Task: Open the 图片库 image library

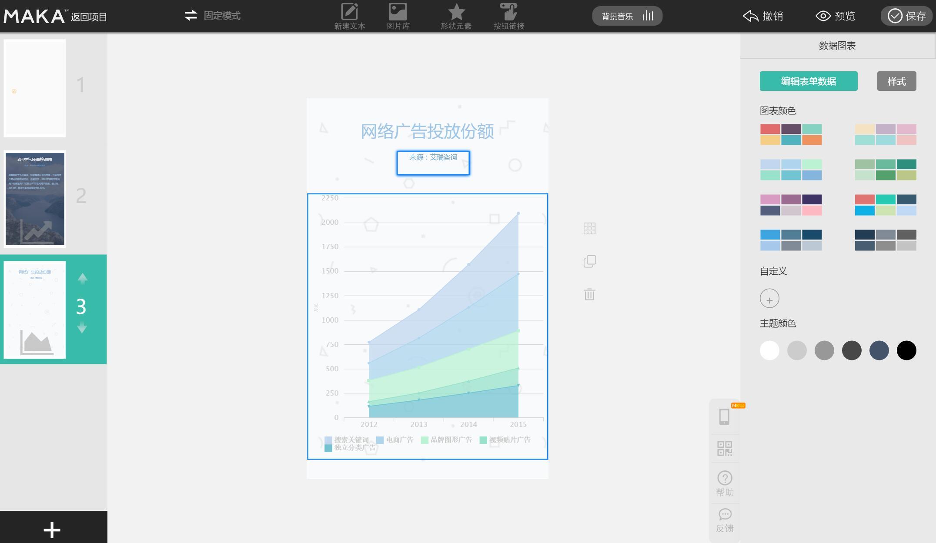Action: tap(398, 17)
